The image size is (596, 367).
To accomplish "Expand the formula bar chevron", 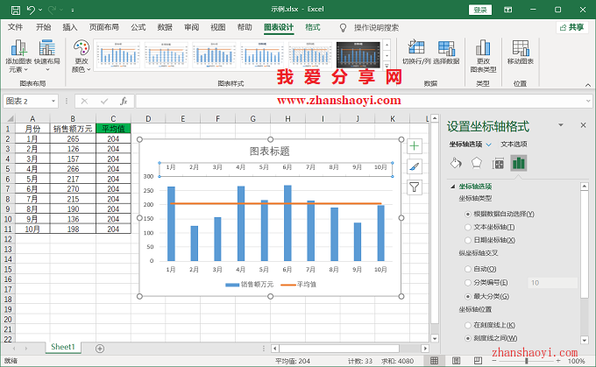I will [588, 101].
